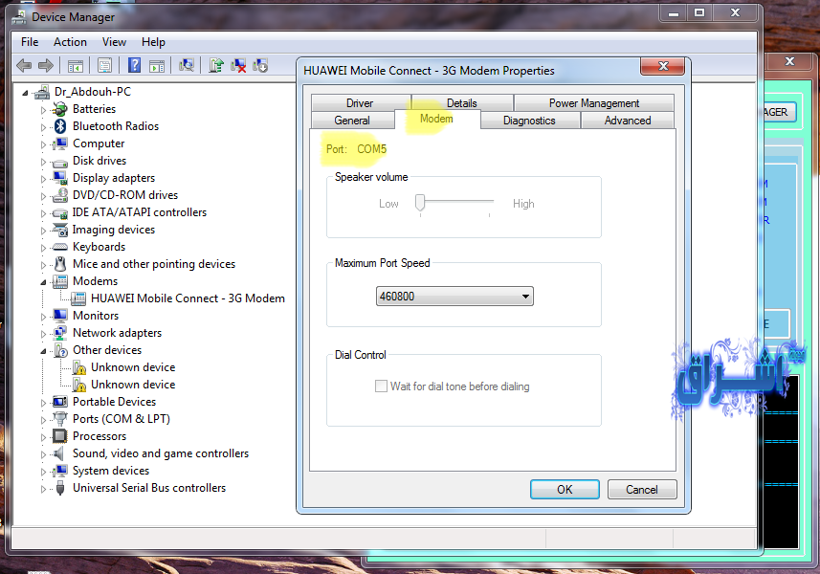This screenshot has height=574, width=820.
Task: Switch to the Advanced tab
Action: (x=628, y=121)
